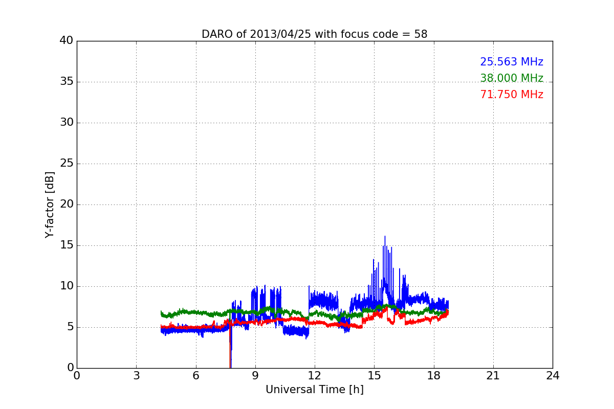The height and width of the screenshot is (409, 614).
Task: Select the 25.563 MHz legend label
Action: pos(512,62)
